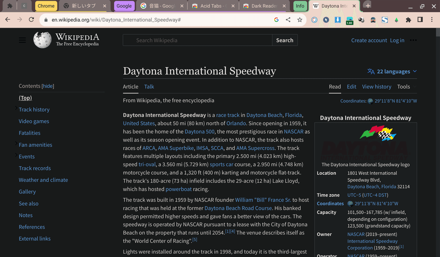Open the grey spheres extension icon

coord(361,20)
